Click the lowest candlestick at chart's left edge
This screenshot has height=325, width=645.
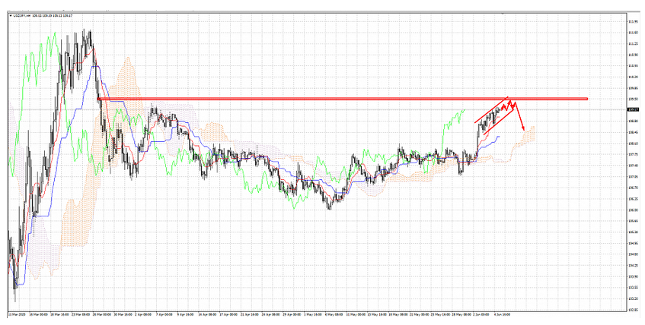(14, 296)
